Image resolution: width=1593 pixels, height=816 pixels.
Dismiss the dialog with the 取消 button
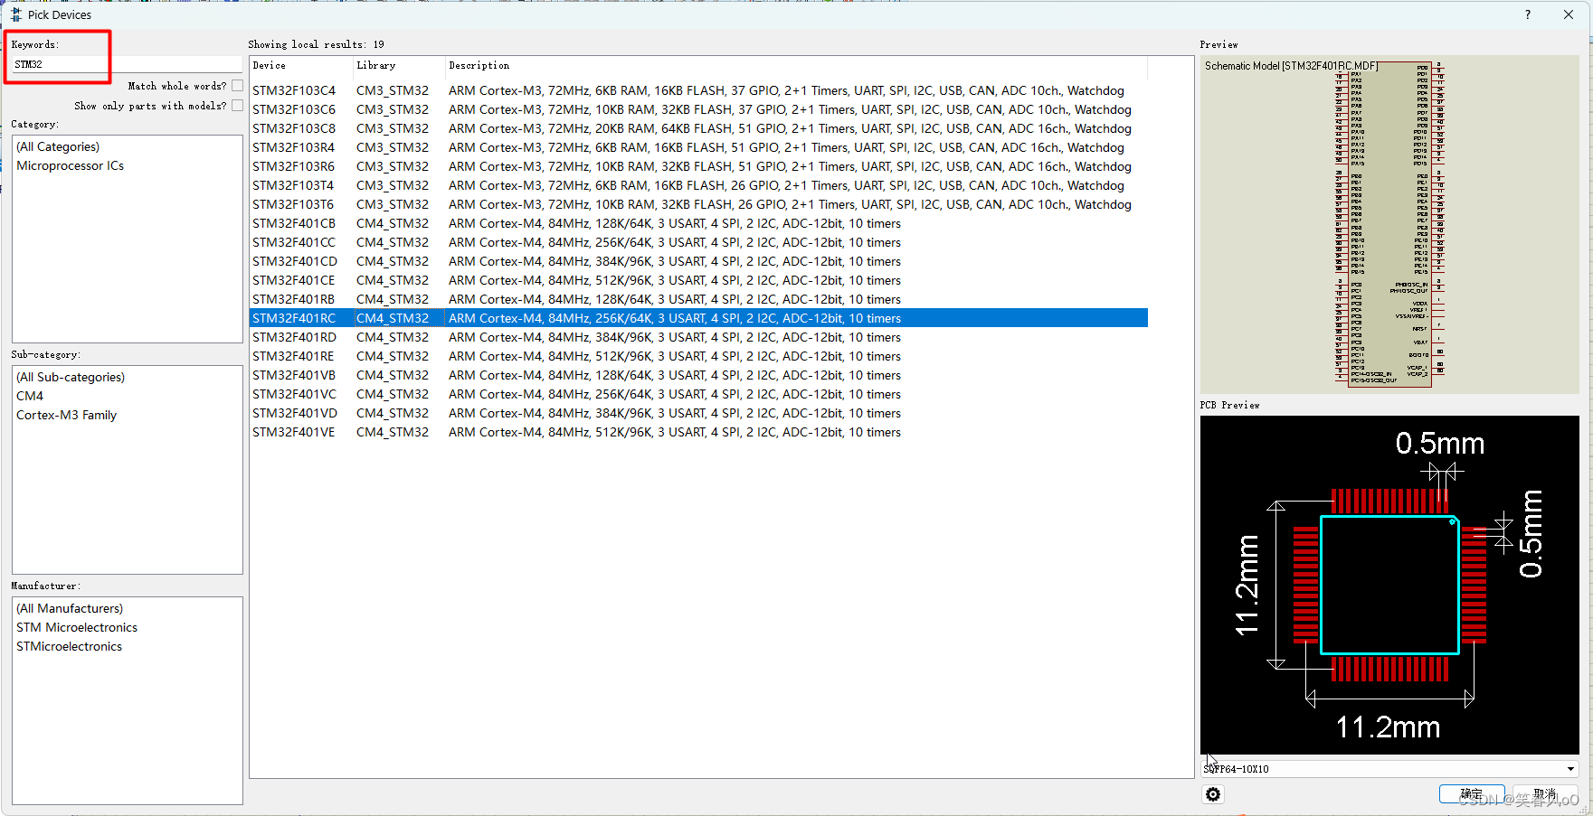[x=1543, y=793]
